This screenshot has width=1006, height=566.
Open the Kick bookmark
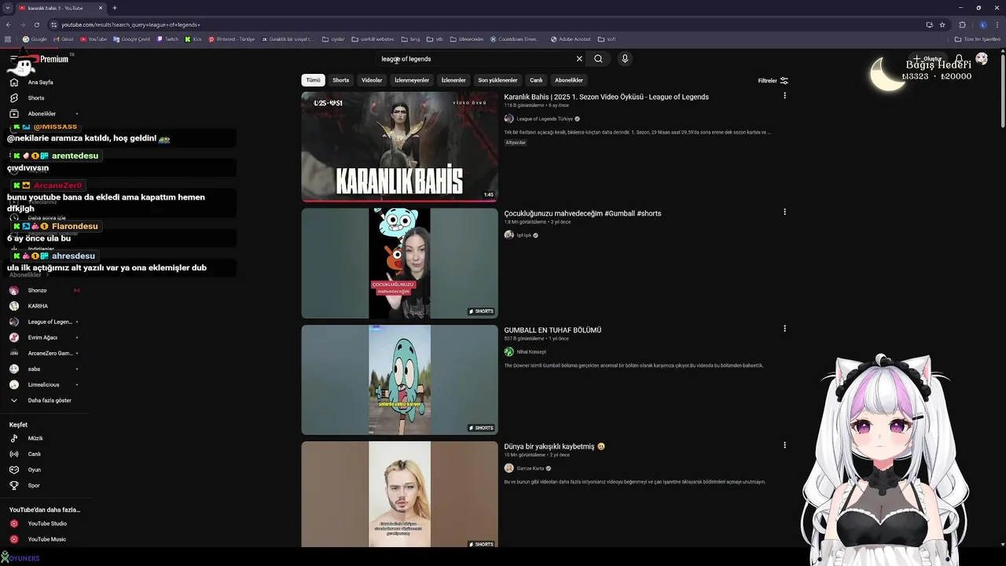coord(193,39)
